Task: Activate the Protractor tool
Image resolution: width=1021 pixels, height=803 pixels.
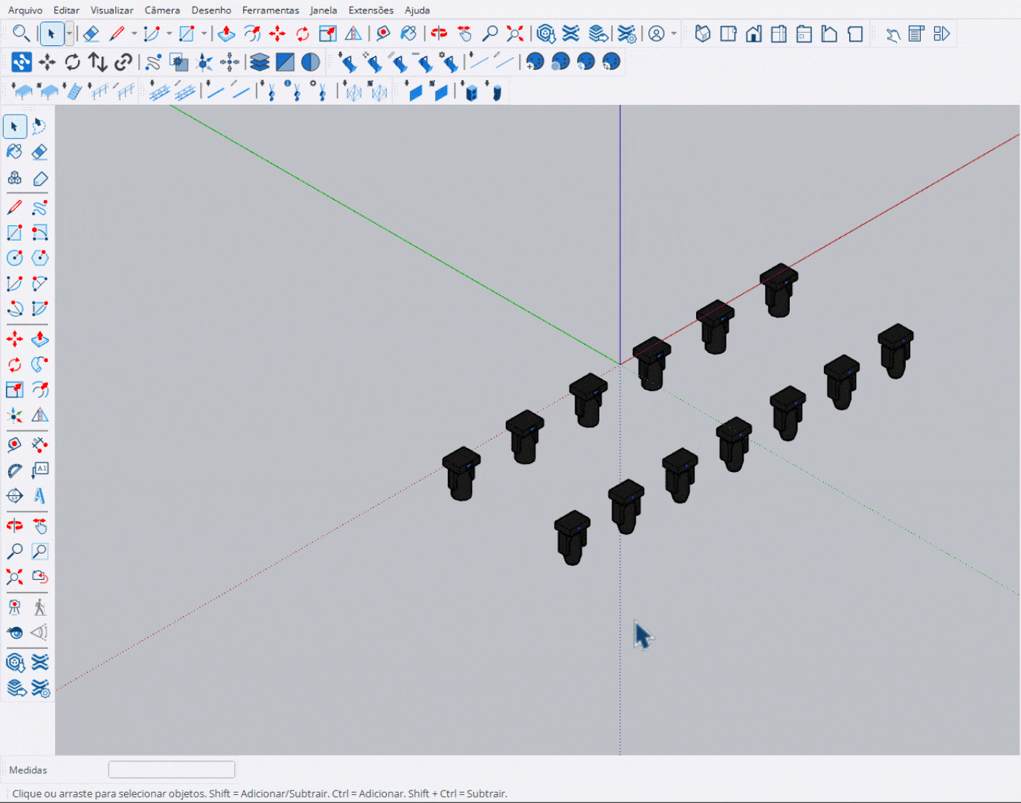Action: tap(14, 470)
